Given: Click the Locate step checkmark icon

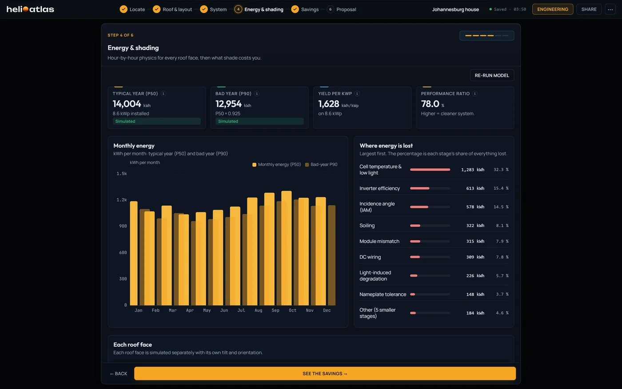Looking at the screenshot, I should [124, 9].
